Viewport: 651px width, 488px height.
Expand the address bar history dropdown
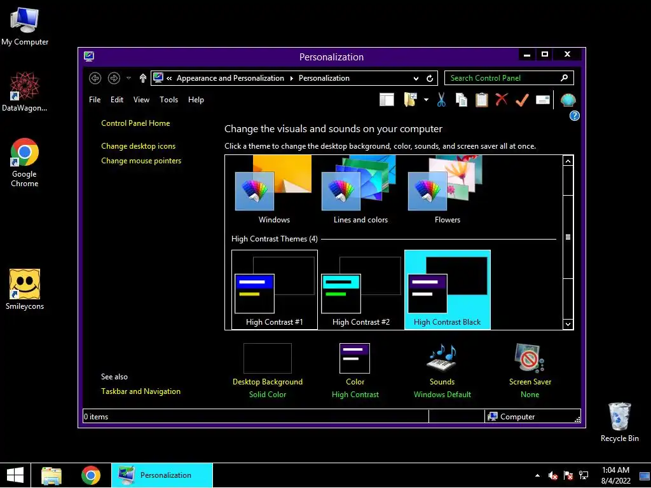416,78
